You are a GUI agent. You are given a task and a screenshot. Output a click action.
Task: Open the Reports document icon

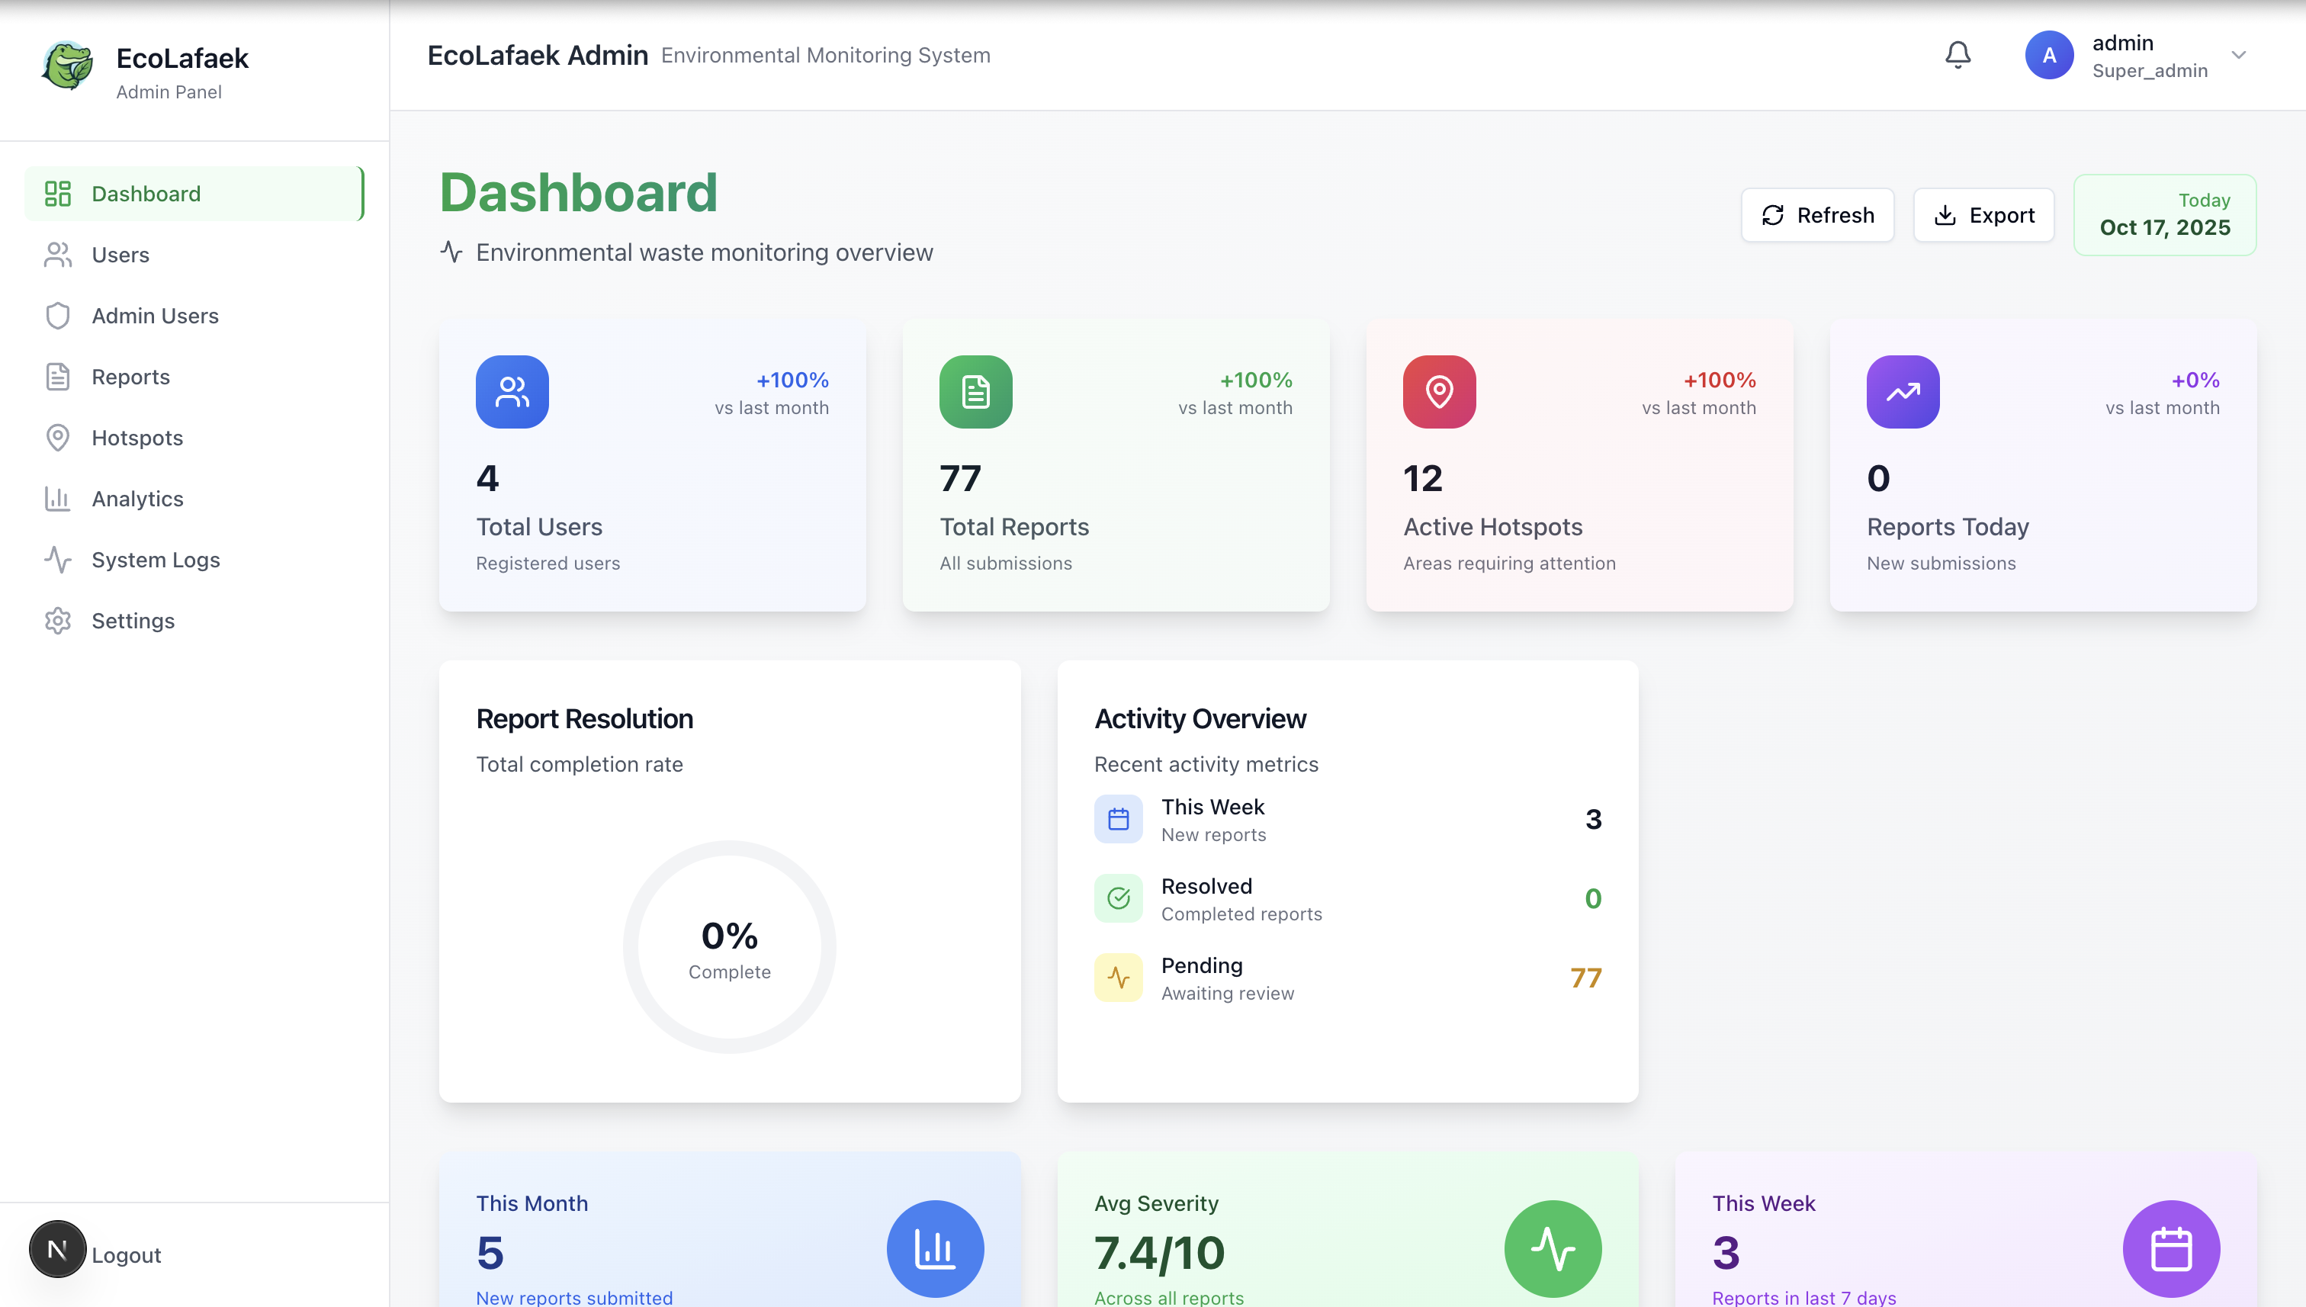tap(57, 376)
